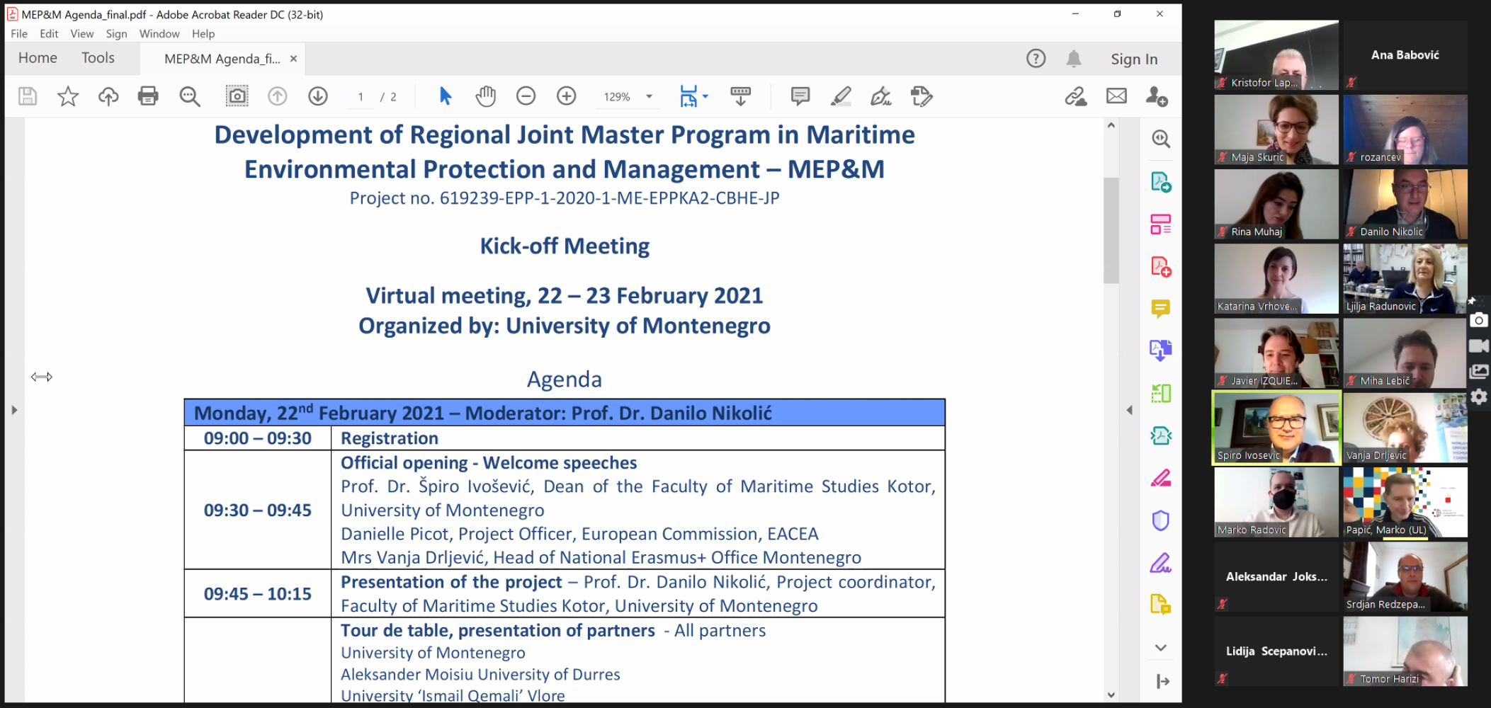Toggle the video camera in meeting sidebar
This screenshot has width=1491, height=708.
[x=1479, y=346]
